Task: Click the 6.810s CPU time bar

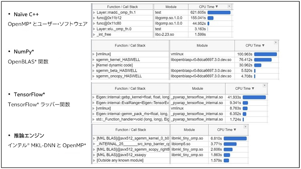Action: (235, 138)
